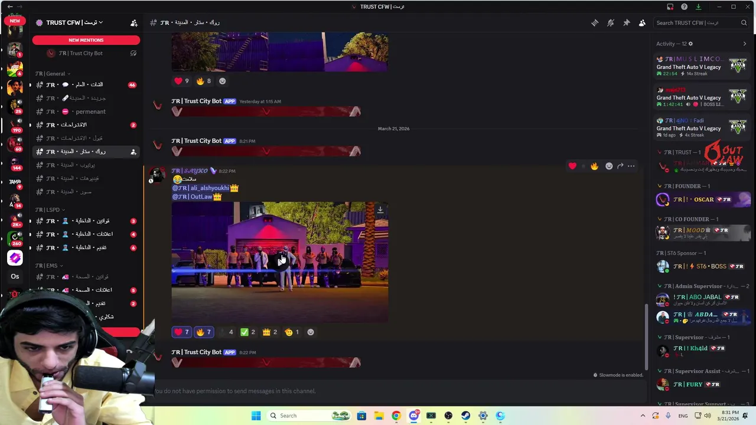The image size is (756, 425).
Task: Click forward arrow in message hover toolbar
Action: tap(620, 166)
